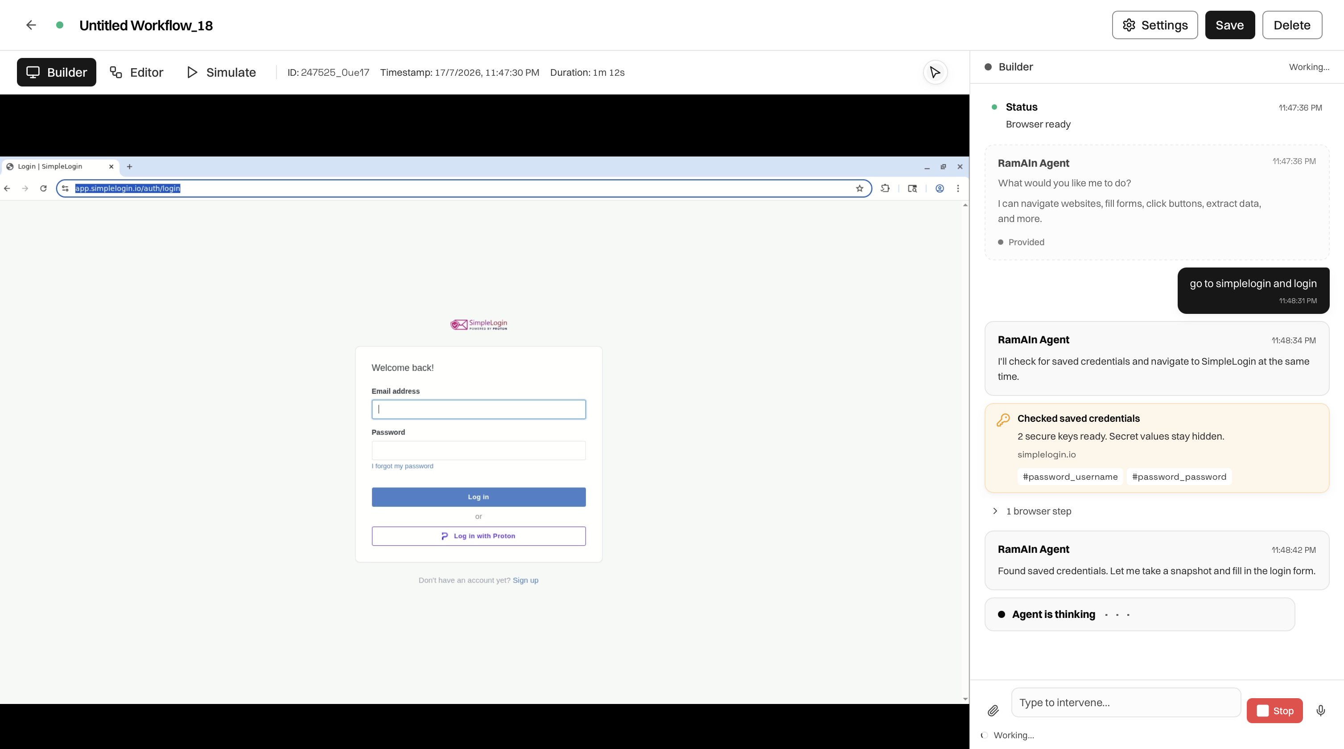Viewport: 1344px width, 749px height.
Task: Click the address bar URL
Action: click(x=127, y=188)
